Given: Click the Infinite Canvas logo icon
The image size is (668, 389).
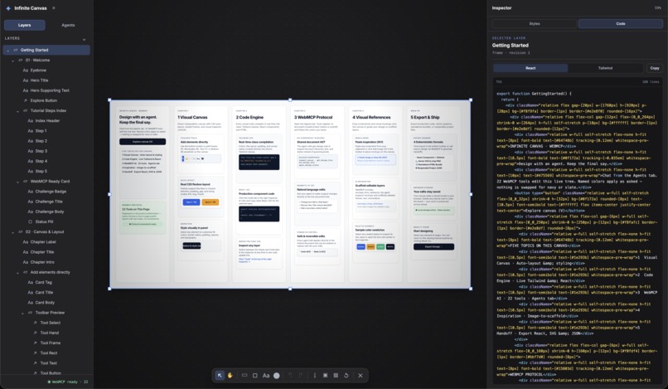Looking at the screenshot, I should [x=8, y=8].
